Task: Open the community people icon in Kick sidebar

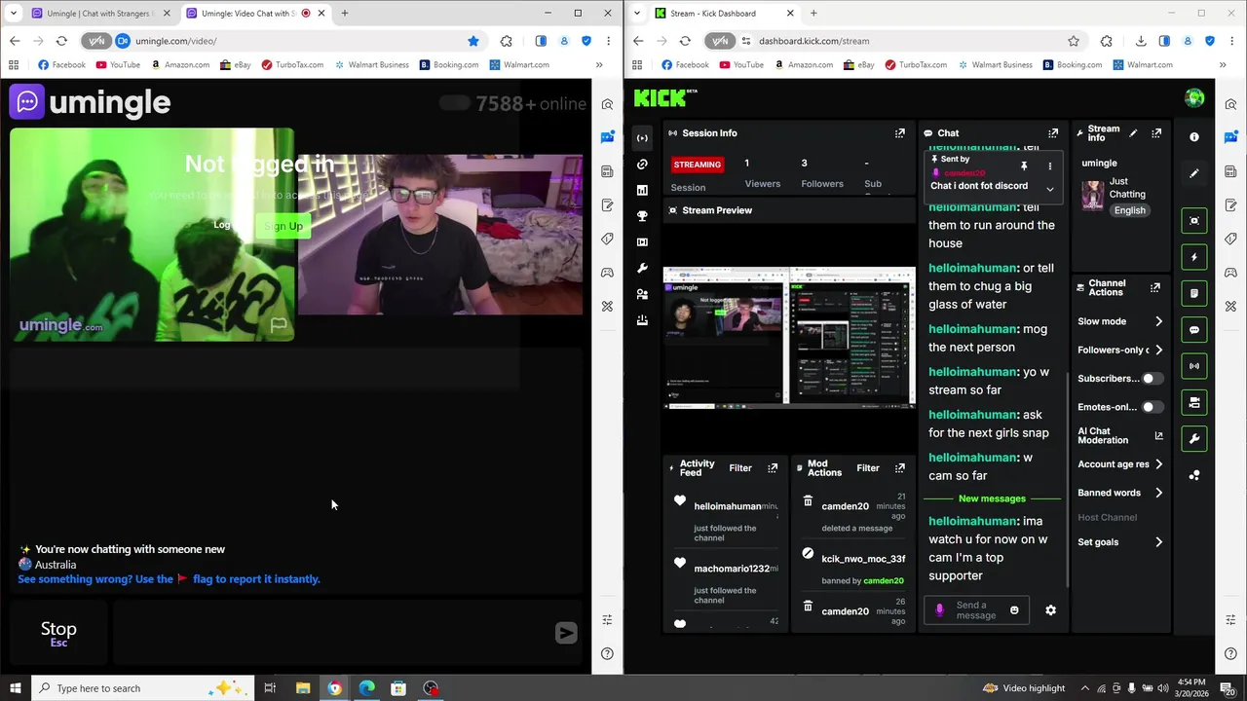Action: (642, 294)
